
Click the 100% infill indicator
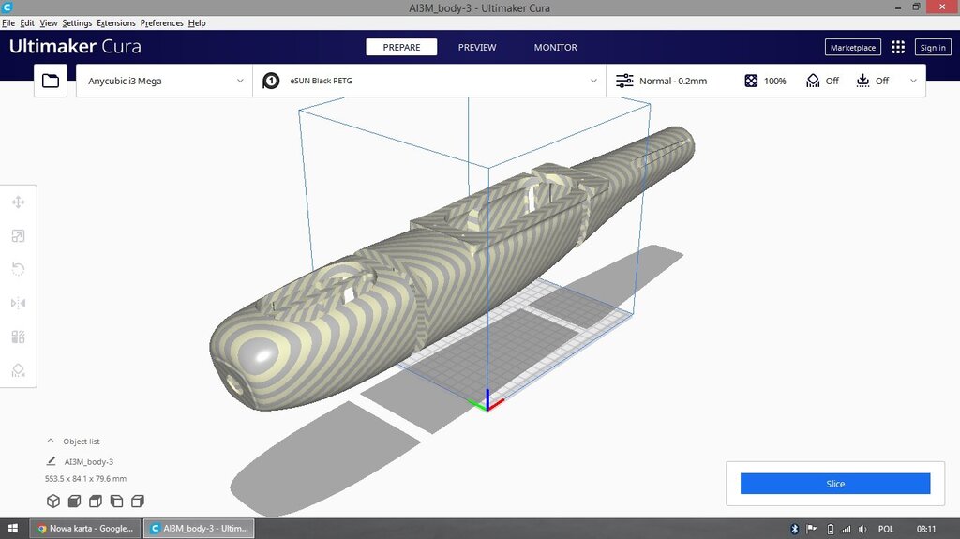tap(765, 82)
